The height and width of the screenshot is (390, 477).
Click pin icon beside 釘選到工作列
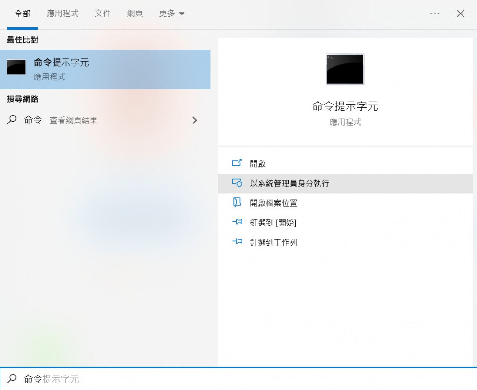237,241
